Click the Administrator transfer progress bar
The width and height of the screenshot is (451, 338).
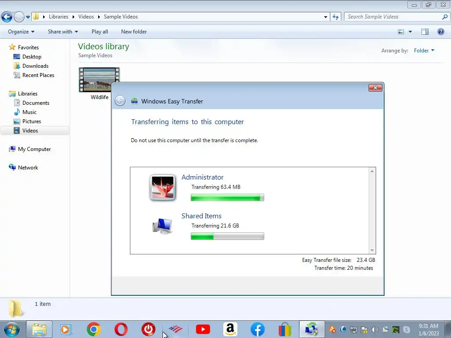[227, 198]
